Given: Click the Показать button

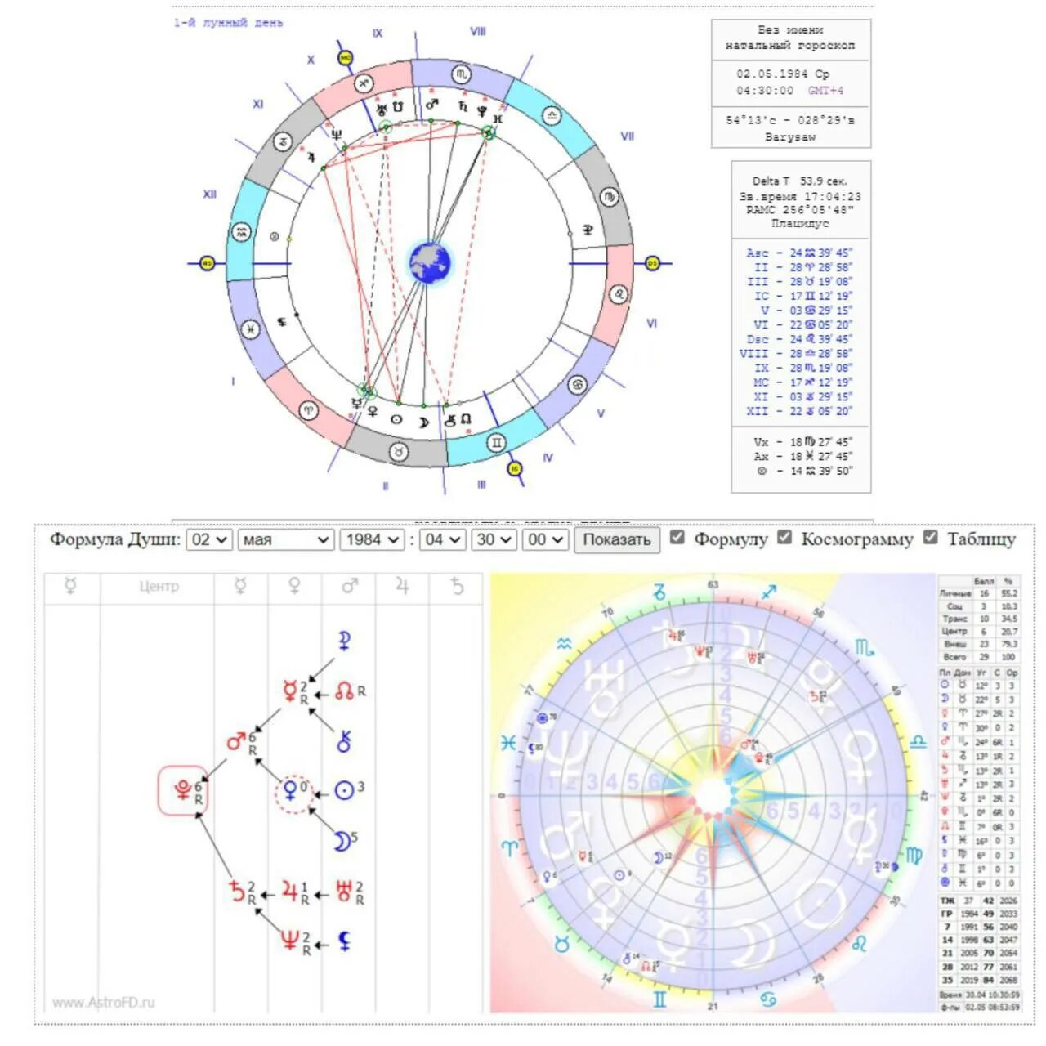Looking at the screenshot, I should pos(617,539).
